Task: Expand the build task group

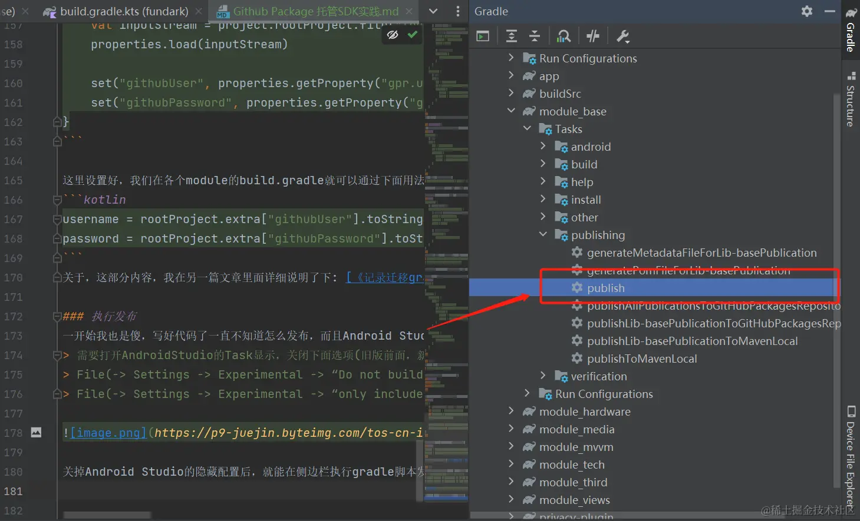Action: point(543,164)
